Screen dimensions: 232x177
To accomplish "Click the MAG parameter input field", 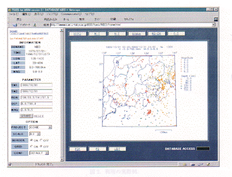I will tap(37, 110).
